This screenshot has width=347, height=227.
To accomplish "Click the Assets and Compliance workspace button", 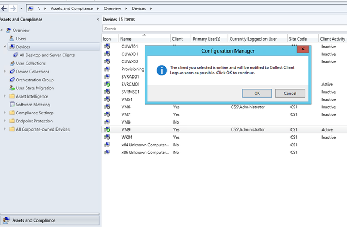I will click(49, 220).
